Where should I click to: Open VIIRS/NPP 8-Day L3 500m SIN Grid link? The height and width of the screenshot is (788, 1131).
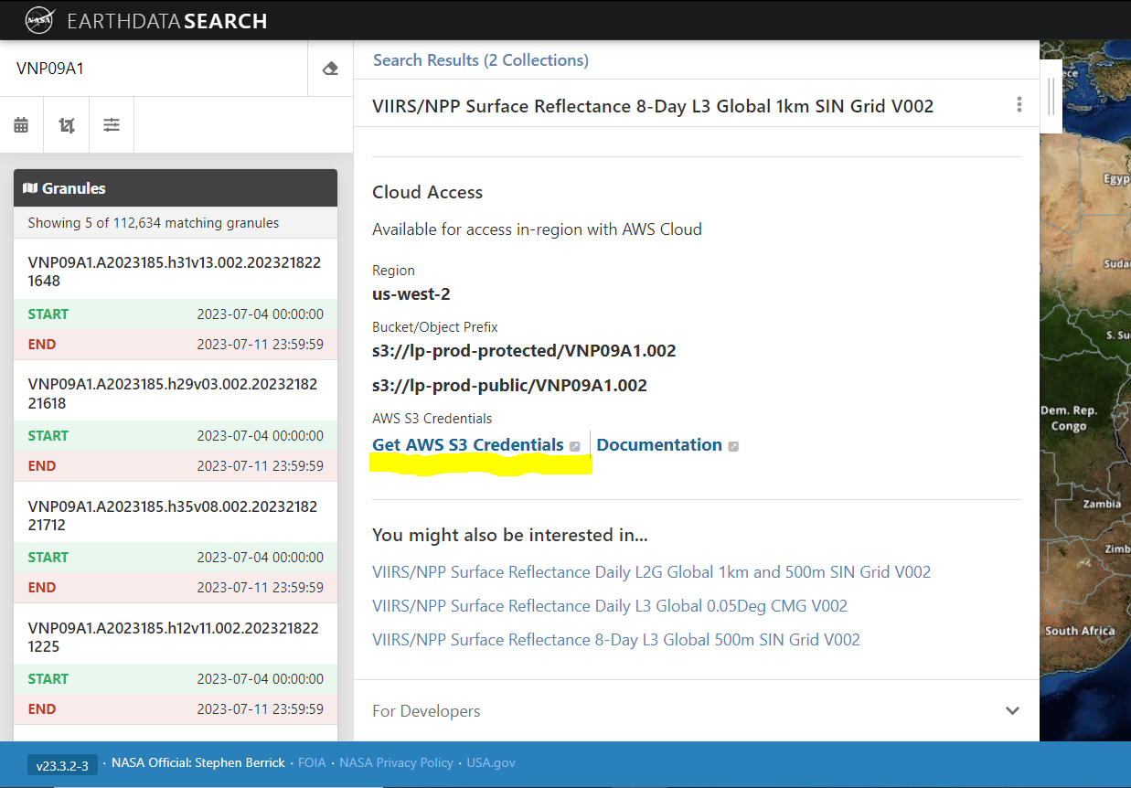click(x=616, y=640)
